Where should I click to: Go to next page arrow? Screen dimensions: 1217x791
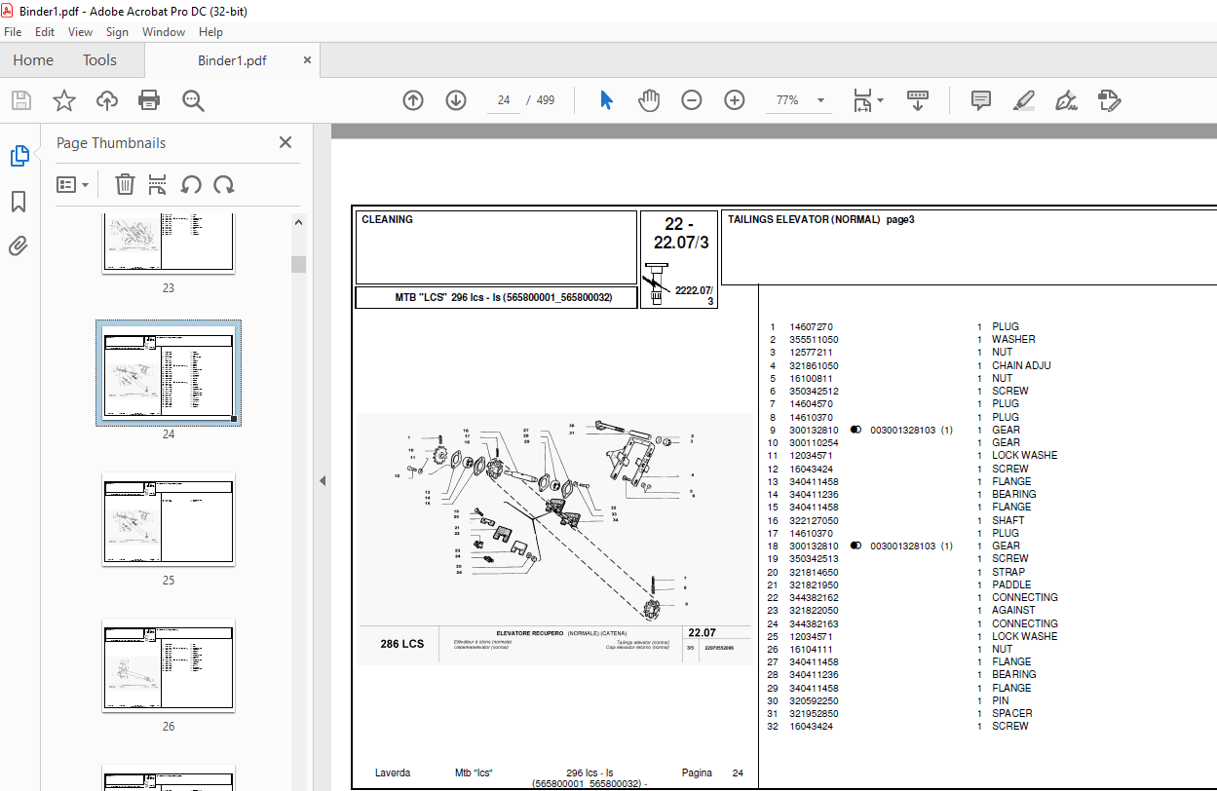coord(456,100)
